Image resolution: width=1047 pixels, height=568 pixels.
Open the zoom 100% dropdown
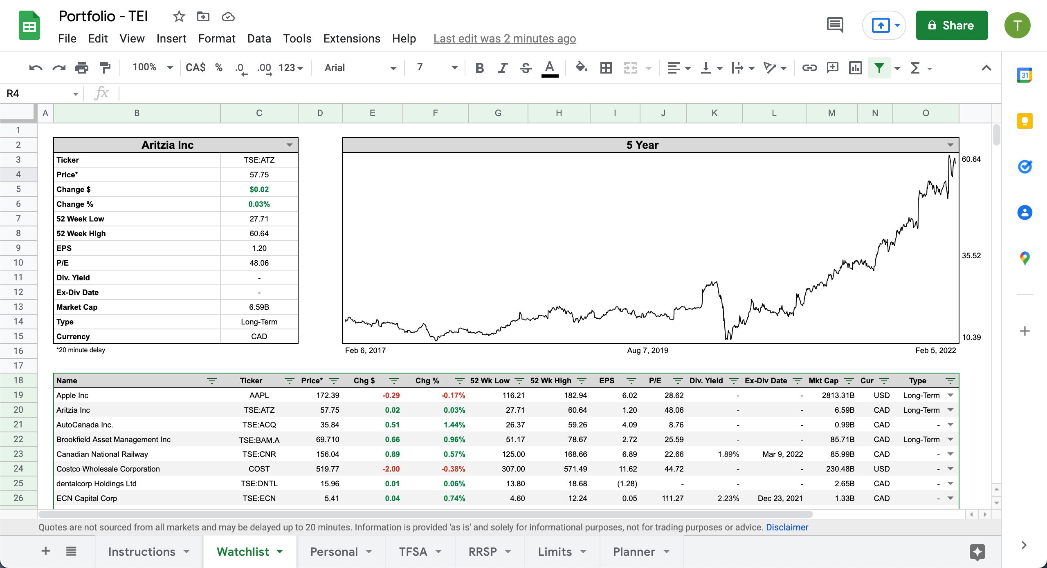tap(152, 68)
